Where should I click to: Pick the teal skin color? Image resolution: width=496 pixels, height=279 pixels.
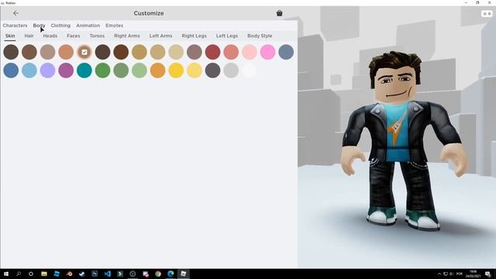coord(84,71)
